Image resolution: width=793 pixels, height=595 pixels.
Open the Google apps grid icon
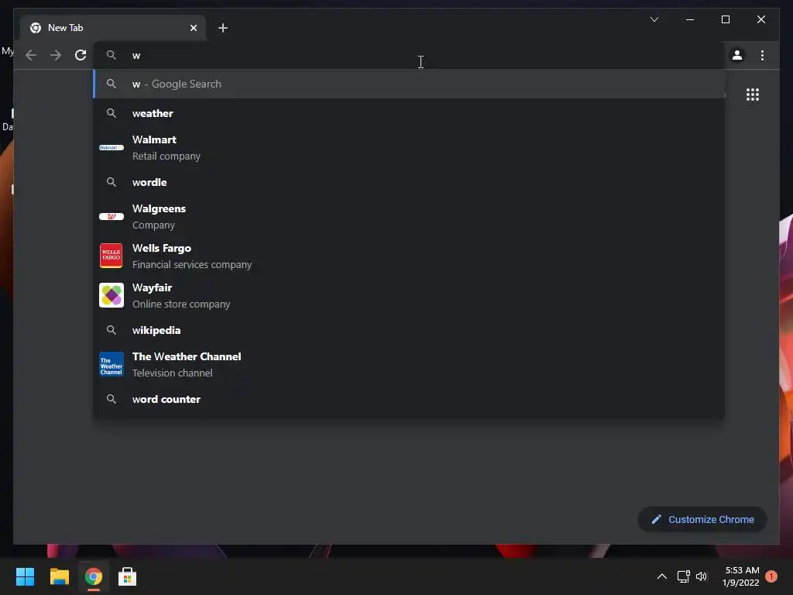[753, 95]
